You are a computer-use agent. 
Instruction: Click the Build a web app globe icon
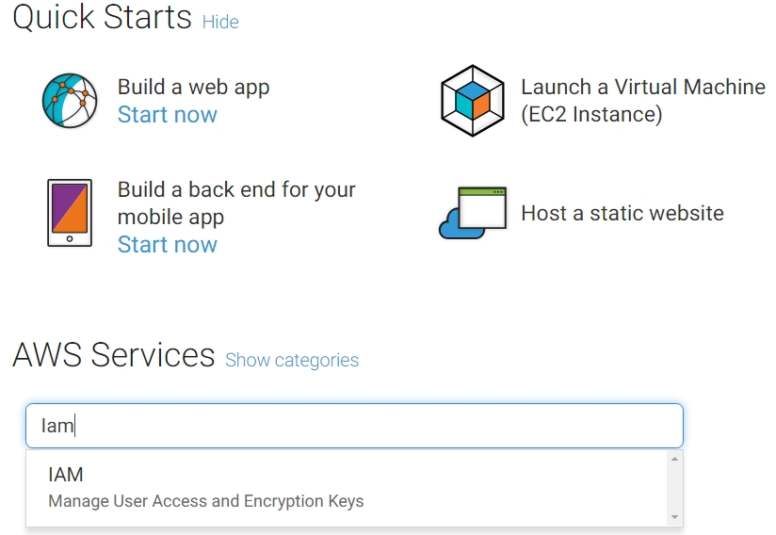point(70,101)
